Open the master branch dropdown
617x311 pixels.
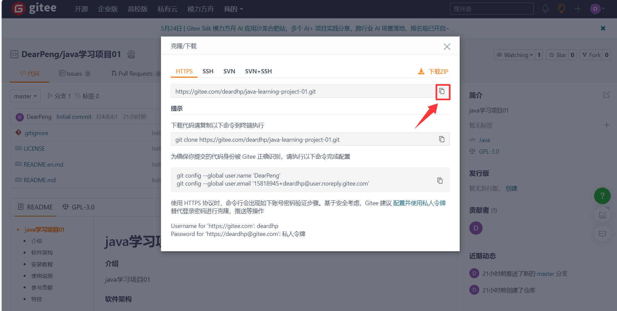click(26, 96)
